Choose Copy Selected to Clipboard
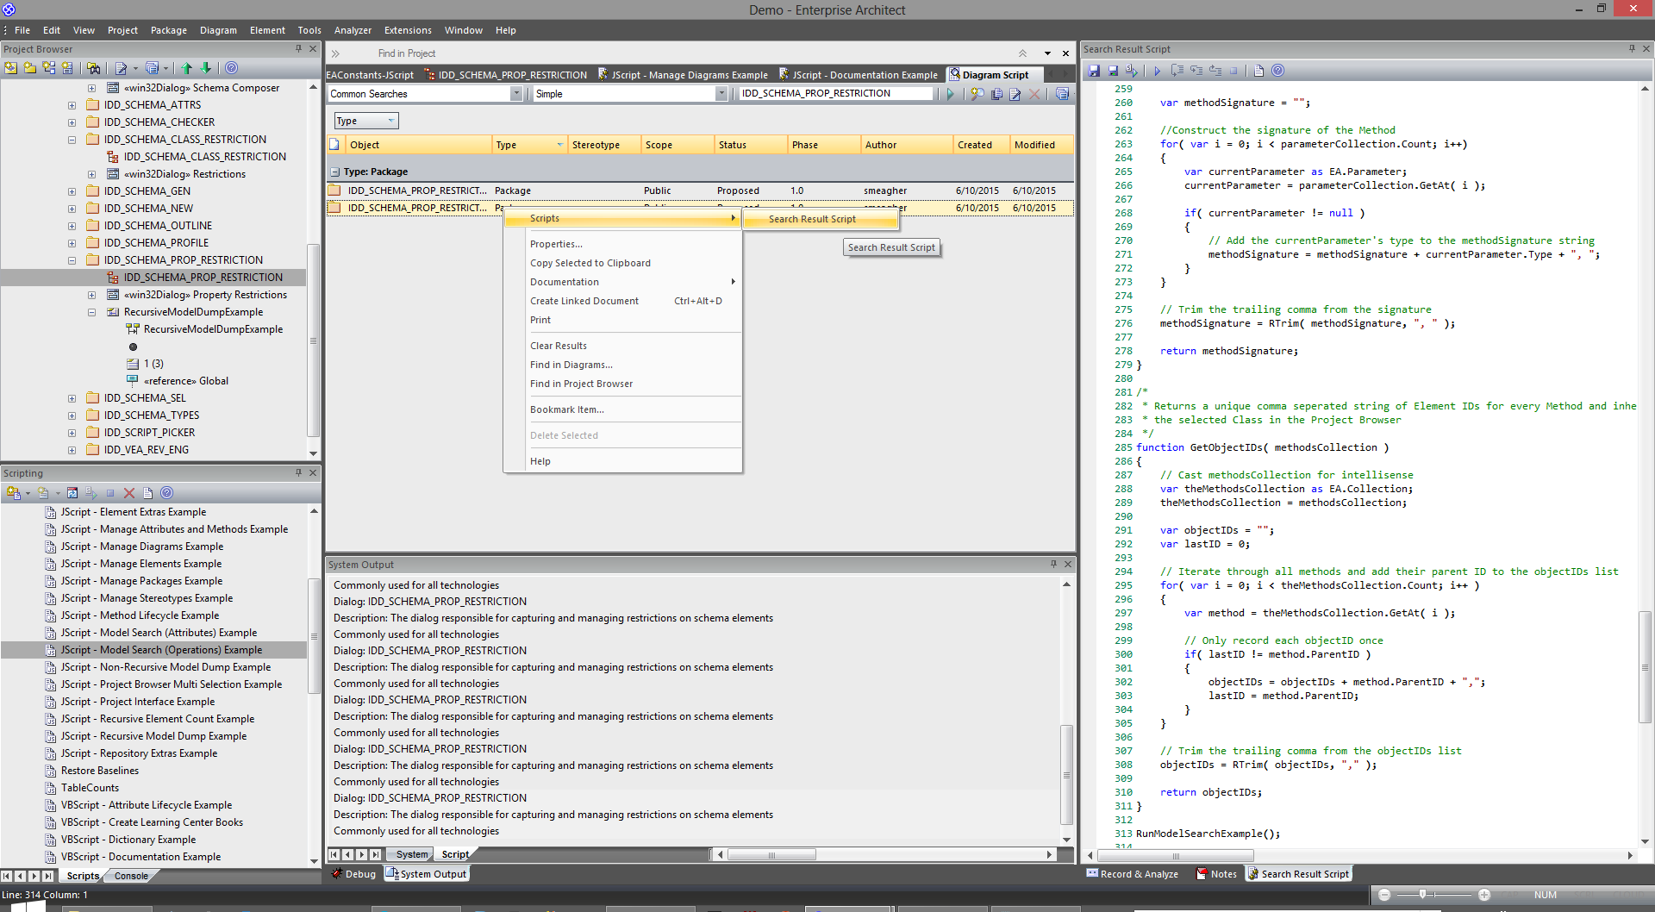 (x=590, y=263)
